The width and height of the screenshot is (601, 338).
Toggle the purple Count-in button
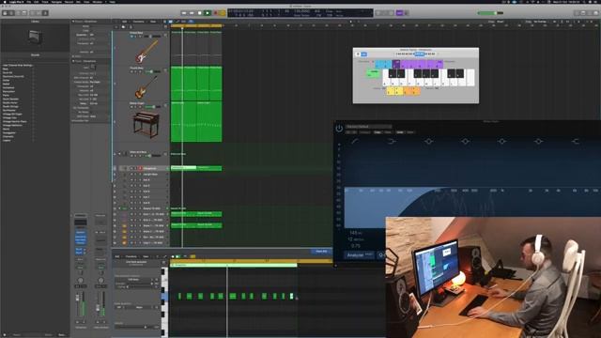click(x=400, y=13)
